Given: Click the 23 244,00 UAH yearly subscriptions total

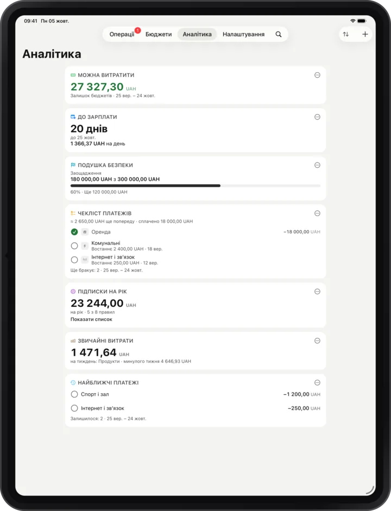Looking at the screenshot, I should (103, 304).
